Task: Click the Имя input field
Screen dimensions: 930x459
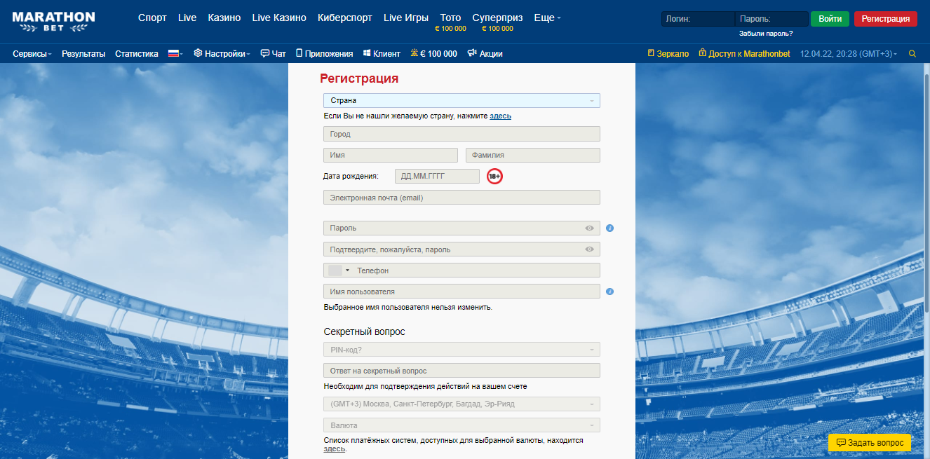Action: tap(390, 155)
